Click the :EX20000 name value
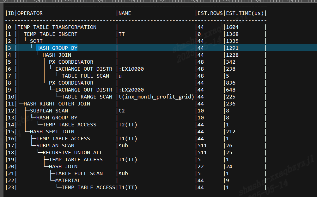The height and width of the screenshot is (197, 317). [131, 90]
